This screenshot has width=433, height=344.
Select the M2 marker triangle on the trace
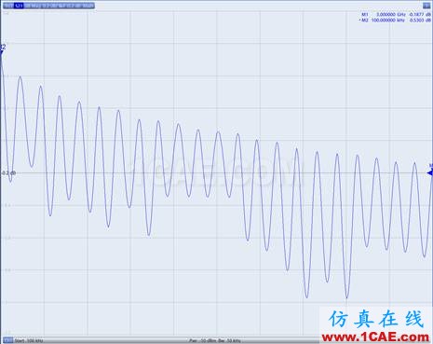2,52
